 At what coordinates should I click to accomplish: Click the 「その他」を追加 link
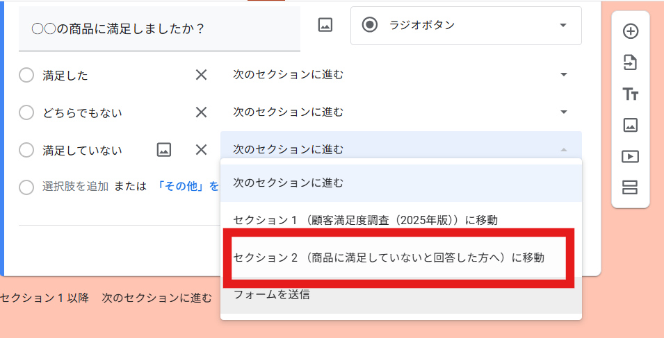[x=188, y=186]
